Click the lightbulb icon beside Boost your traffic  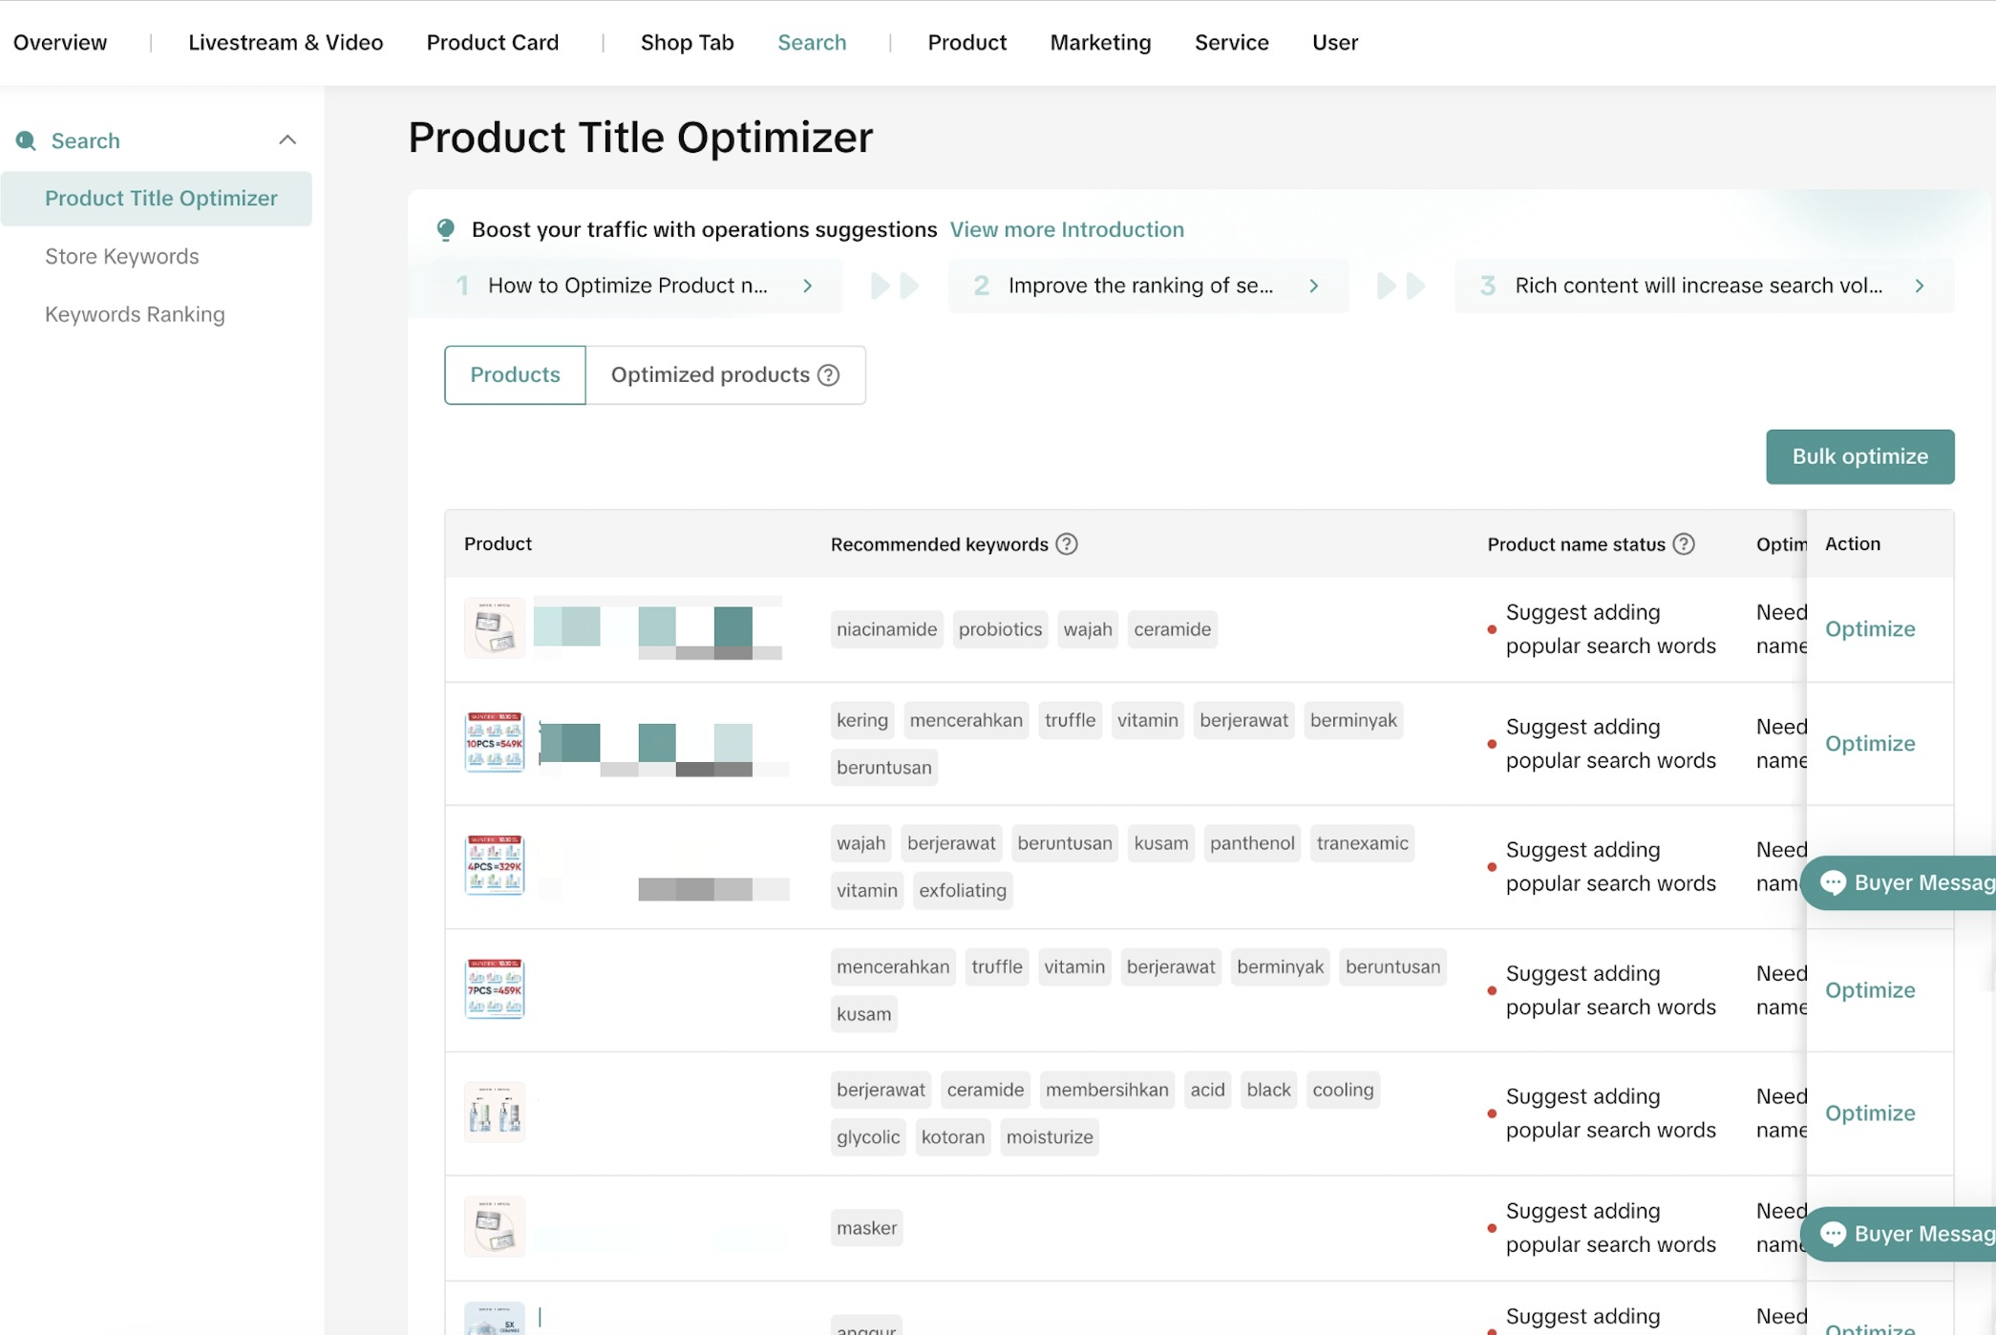(446, 229)
